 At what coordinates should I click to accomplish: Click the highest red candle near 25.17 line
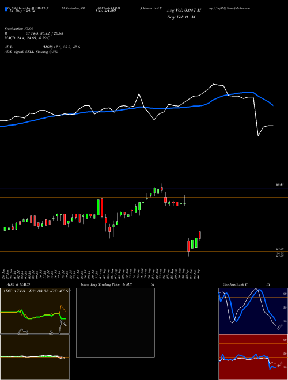[x=162, y=188]
